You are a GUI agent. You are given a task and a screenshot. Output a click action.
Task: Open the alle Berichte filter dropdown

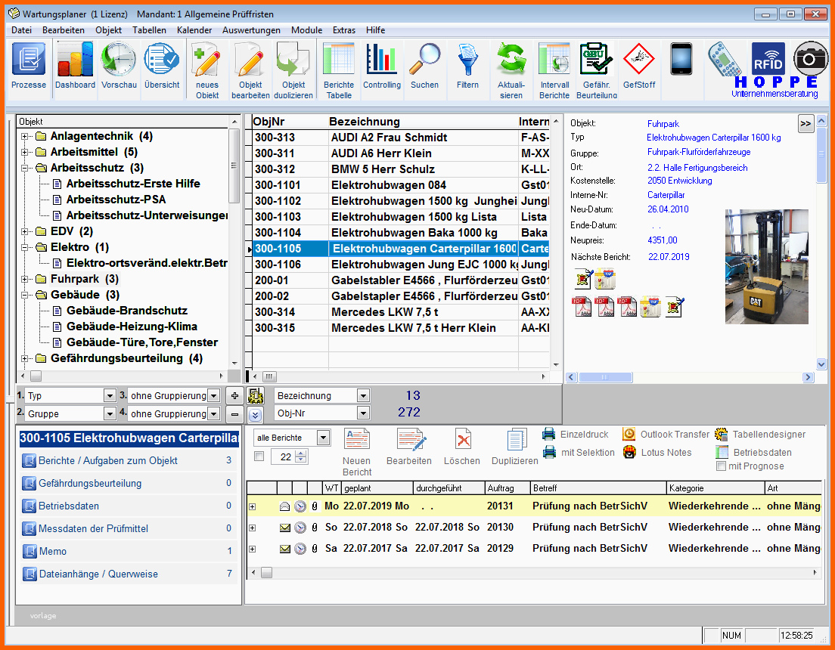tap(323, 438)
